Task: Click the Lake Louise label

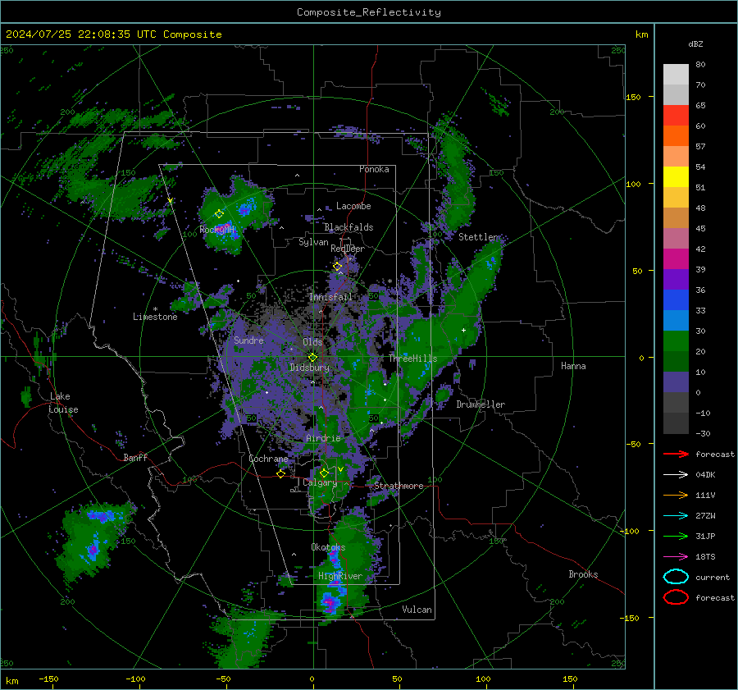Action: point(63,403)
